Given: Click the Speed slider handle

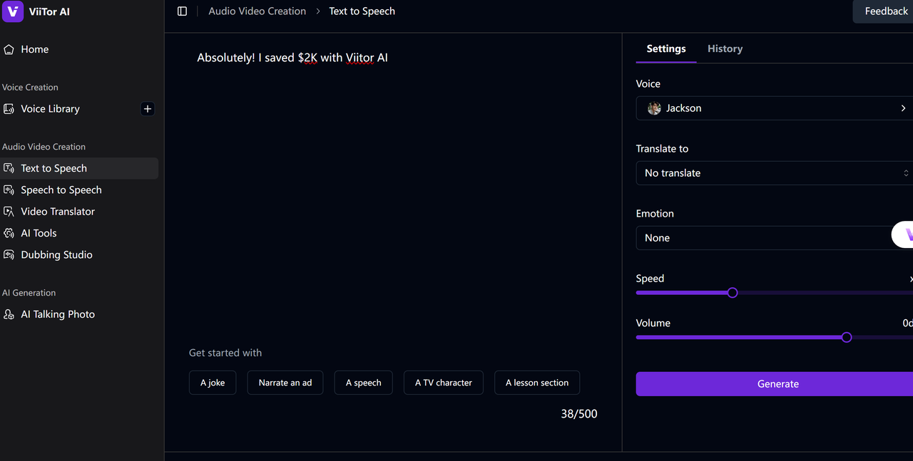Looking at the screenshot, I should click(x=733, y=293).
